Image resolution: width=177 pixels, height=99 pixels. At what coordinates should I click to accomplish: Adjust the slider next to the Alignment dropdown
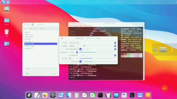97,52
